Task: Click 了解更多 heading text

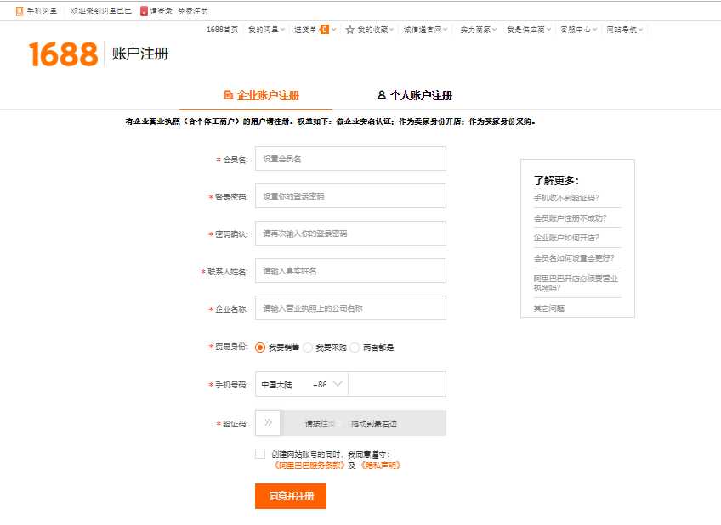Action: tap(556, 180)
